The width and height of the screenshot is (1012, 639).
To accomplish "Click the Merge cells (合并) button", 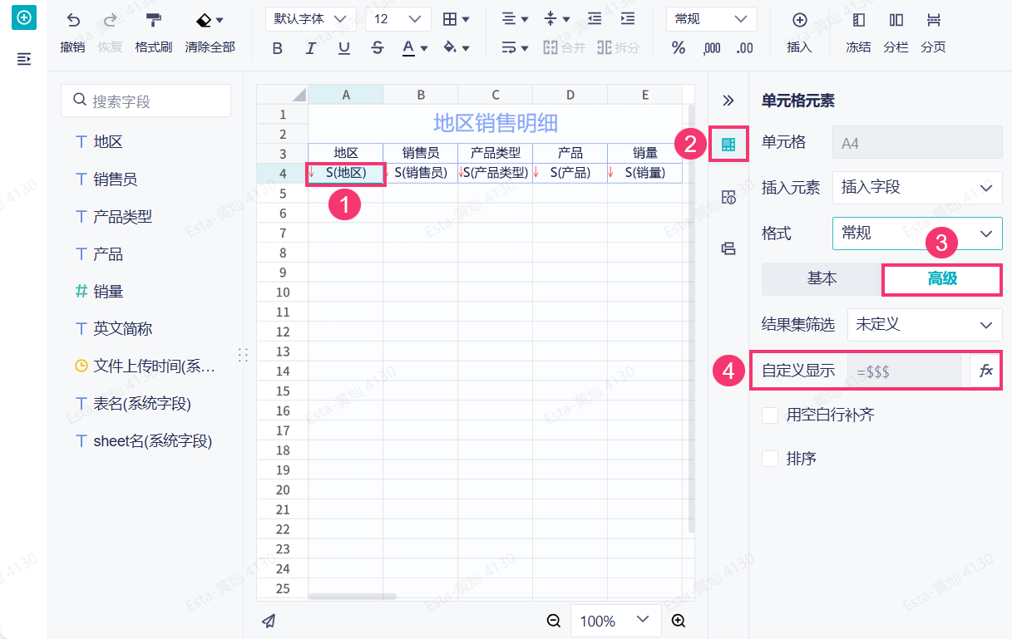I will pos(564,48).
